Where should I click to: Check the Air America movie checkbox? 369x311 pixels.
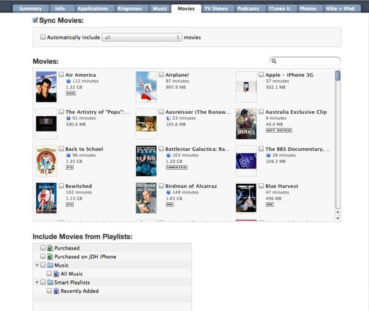pyautogui.click(x=61, y=74)
